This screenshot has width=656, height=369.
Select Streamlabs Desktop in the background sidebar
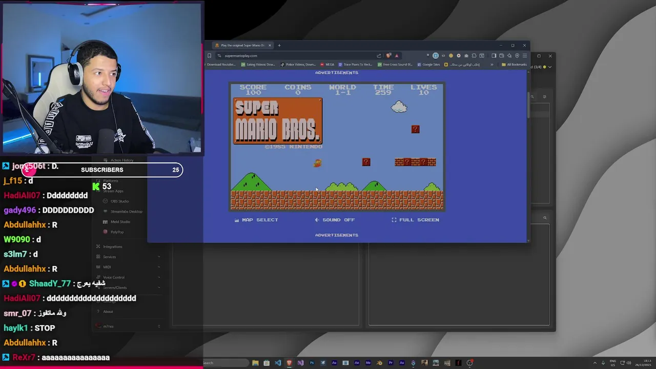(123, 211)
